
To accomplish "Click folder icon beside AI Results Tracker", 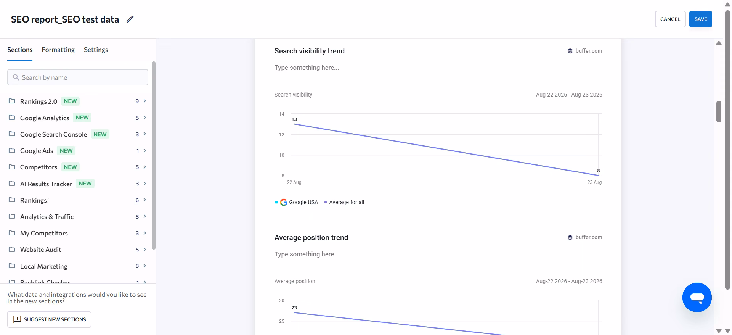I will pos(12,184).
